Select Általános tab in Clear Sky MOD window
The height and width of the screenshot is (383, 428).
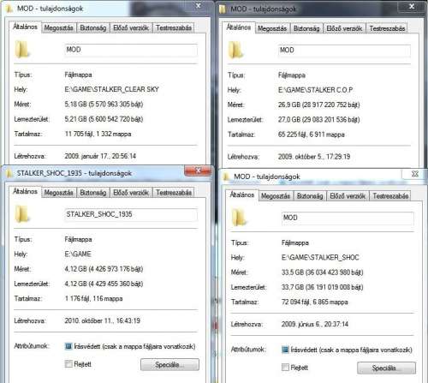pos(25,27)
